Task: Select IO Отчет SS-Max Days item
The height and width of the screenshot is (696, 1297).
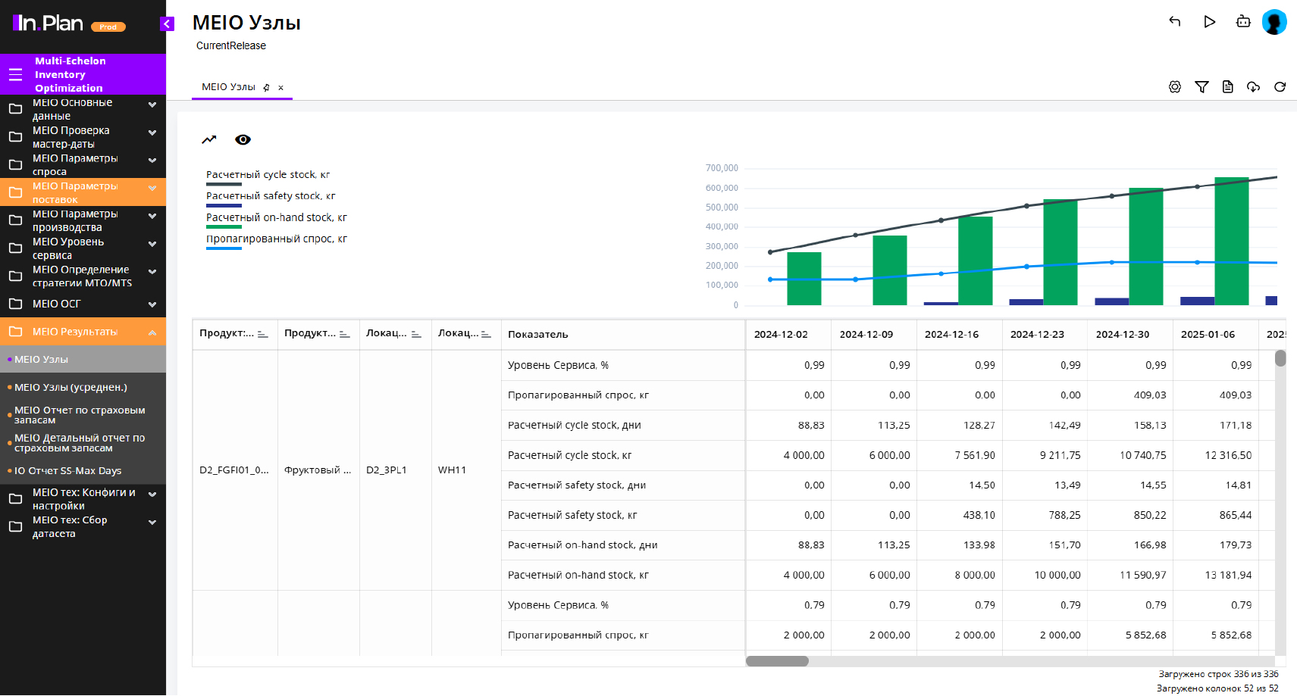Action: pyautogui.click(x=67, y=470)
